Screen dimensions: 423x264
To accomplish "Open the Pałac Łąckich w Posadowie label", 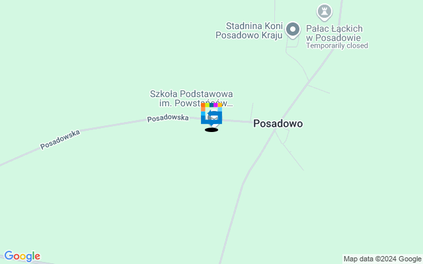I will coord(334,33).
